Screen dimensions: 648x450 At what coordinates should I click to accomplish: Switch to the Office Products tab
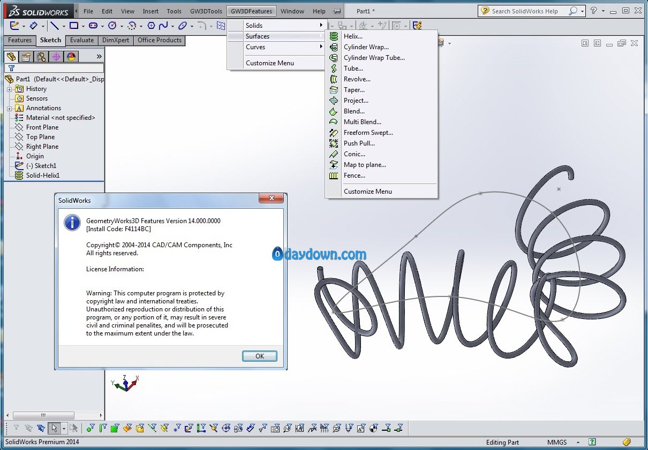(160, 40)
